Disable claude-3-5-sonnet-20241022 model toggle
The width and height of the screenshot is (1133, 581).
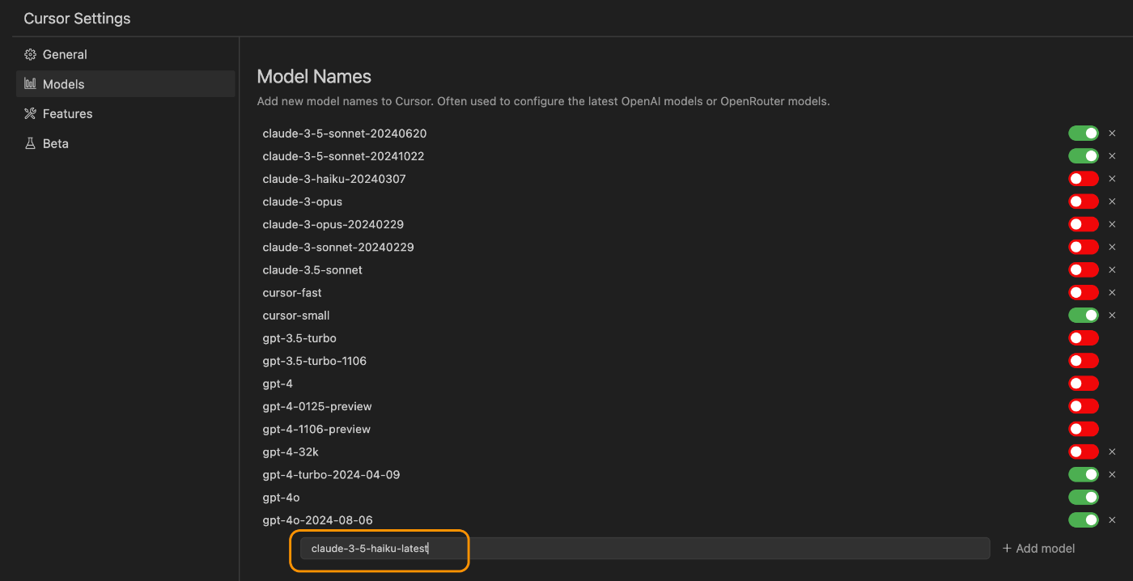[x=1084, y=156]
